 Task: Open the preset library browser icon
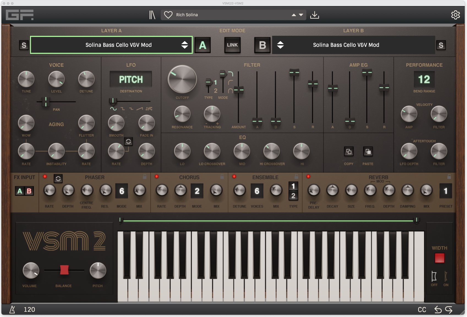[x=152, y=15]
